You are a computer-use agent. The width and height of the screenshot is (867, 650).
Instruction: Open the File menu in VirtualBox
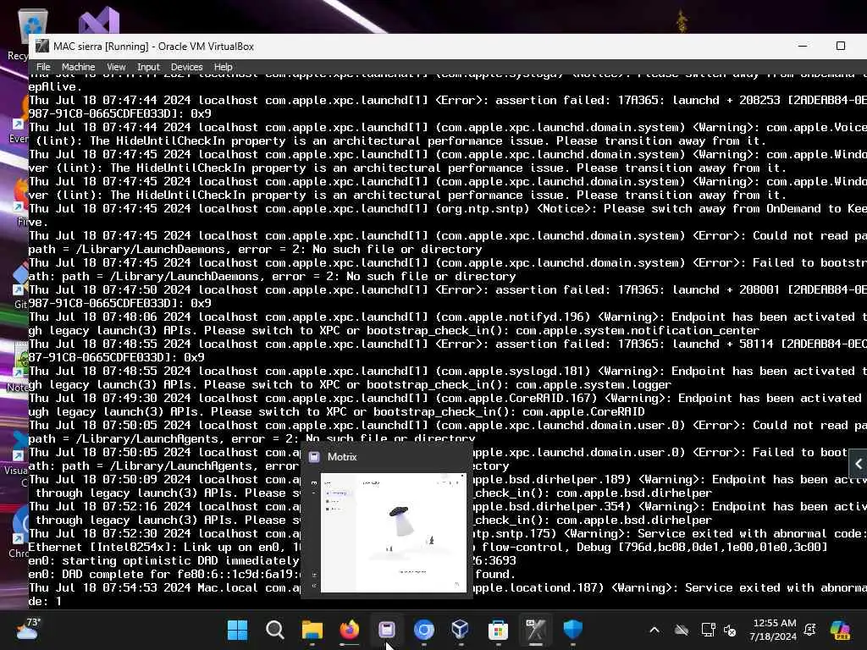[x=43, y=67]
